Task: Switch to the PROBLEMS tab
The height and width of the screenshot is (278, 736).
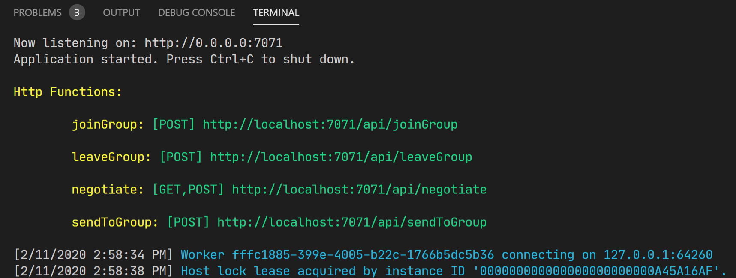Action: pyautogui.click(x=38, y=12)
